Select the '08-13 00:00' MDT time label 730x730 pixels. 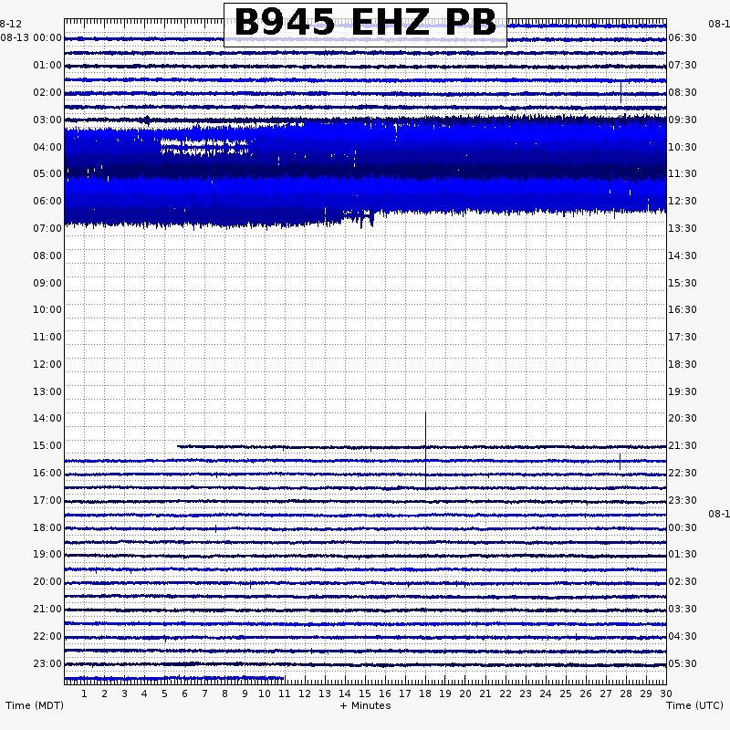(x=31, y=37)
